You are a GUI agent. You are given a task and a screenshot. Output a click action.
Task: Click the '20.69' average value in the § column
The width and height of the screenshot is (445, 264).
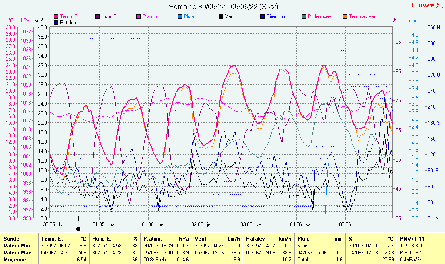[388, 260]
